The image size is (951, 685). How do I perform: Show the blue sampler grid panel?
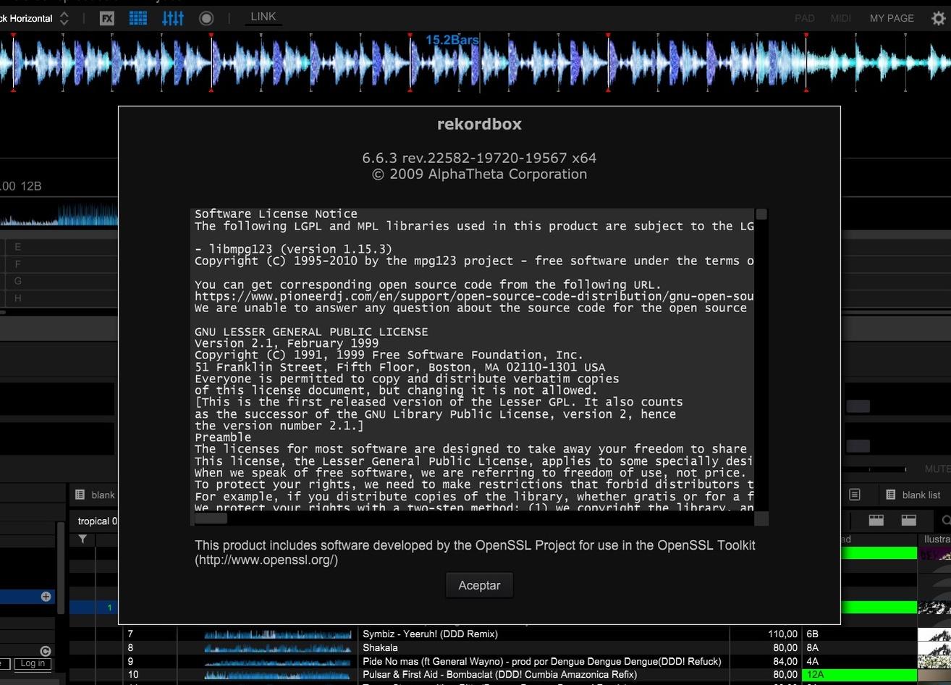[138, 18]
